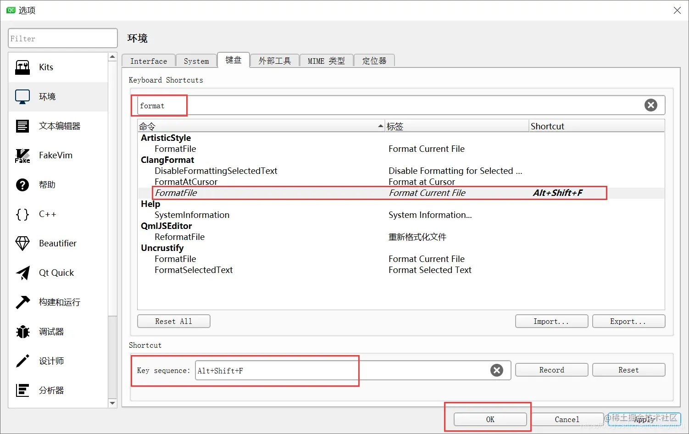This screenshot has height=434, width=689.
Task: Click the sidebar scroll up arrow
Action: pos(112,57)
